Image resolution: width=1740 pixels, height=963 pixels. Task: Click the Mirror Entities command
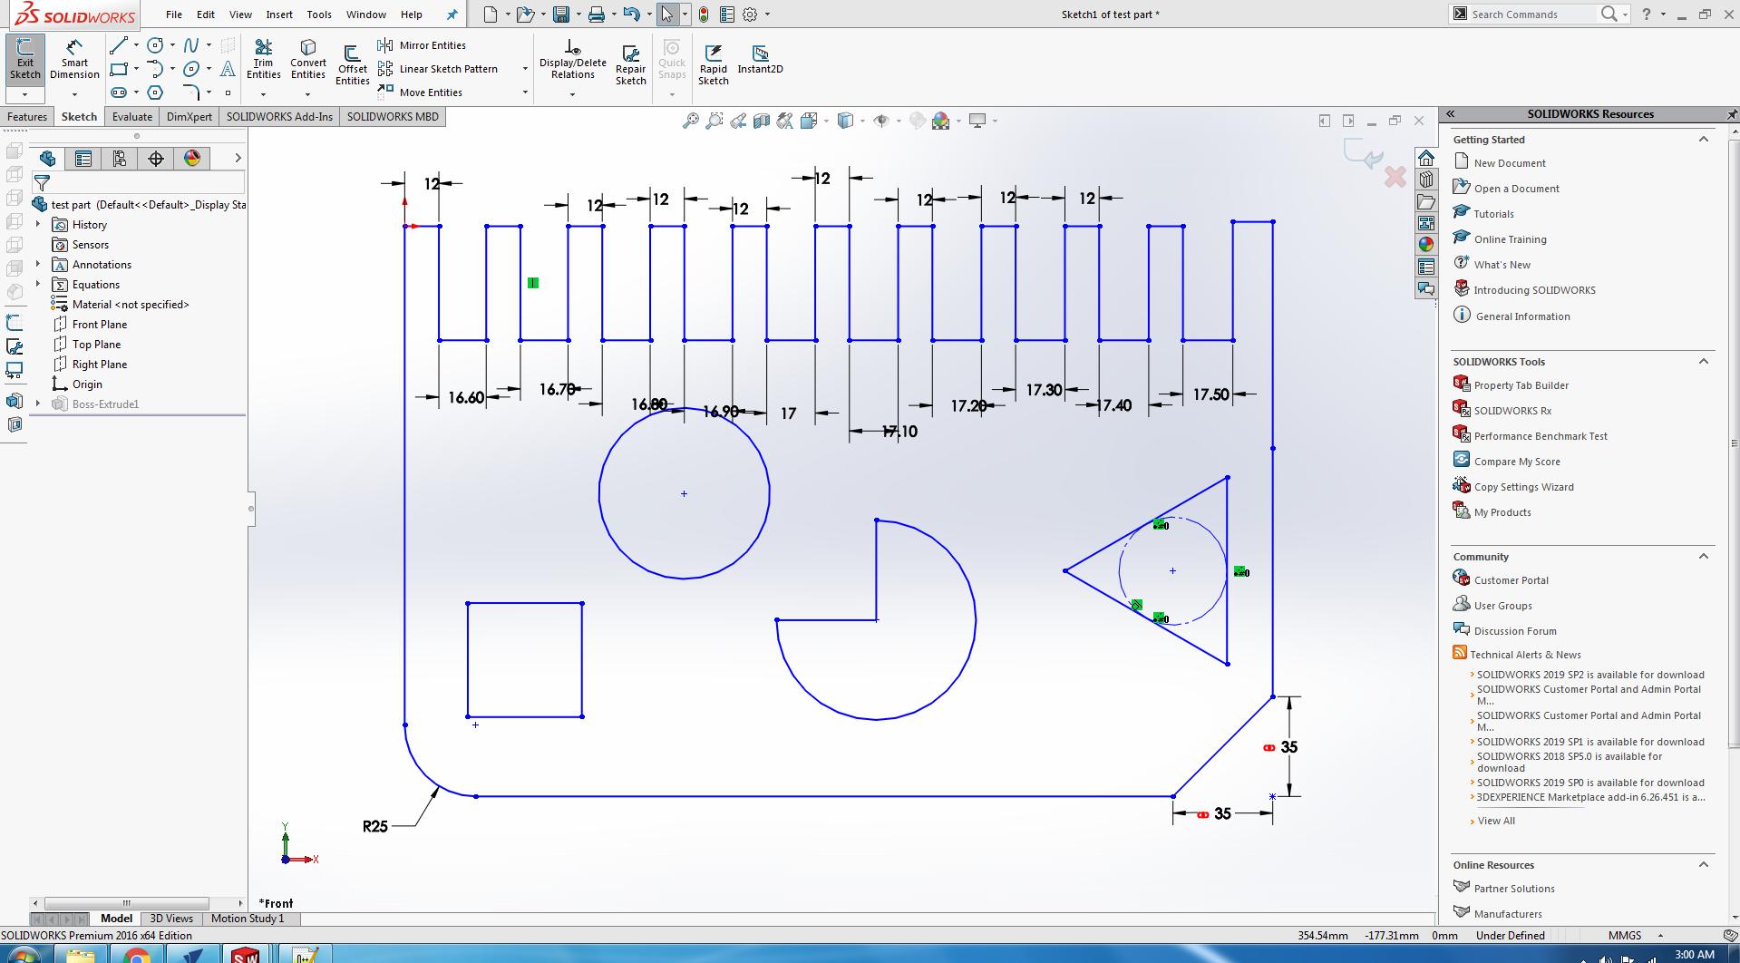pos(422,45)
